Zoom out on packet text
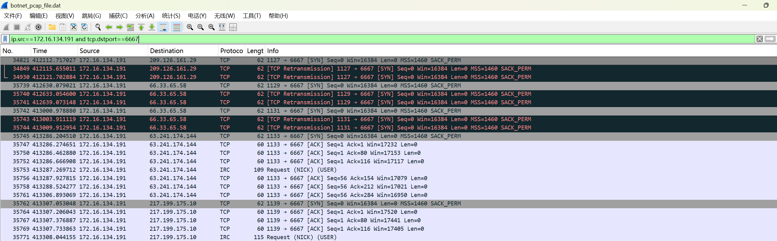Screen dimensions: 777x241 201,27
